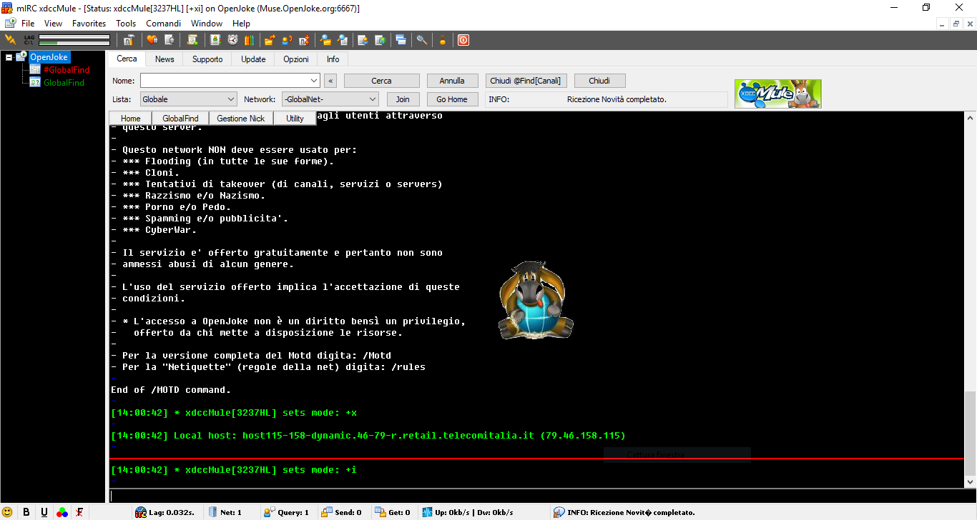The image size is (977, 520).
Task: Click the Go Home button
Action: [x=452, y=99]
